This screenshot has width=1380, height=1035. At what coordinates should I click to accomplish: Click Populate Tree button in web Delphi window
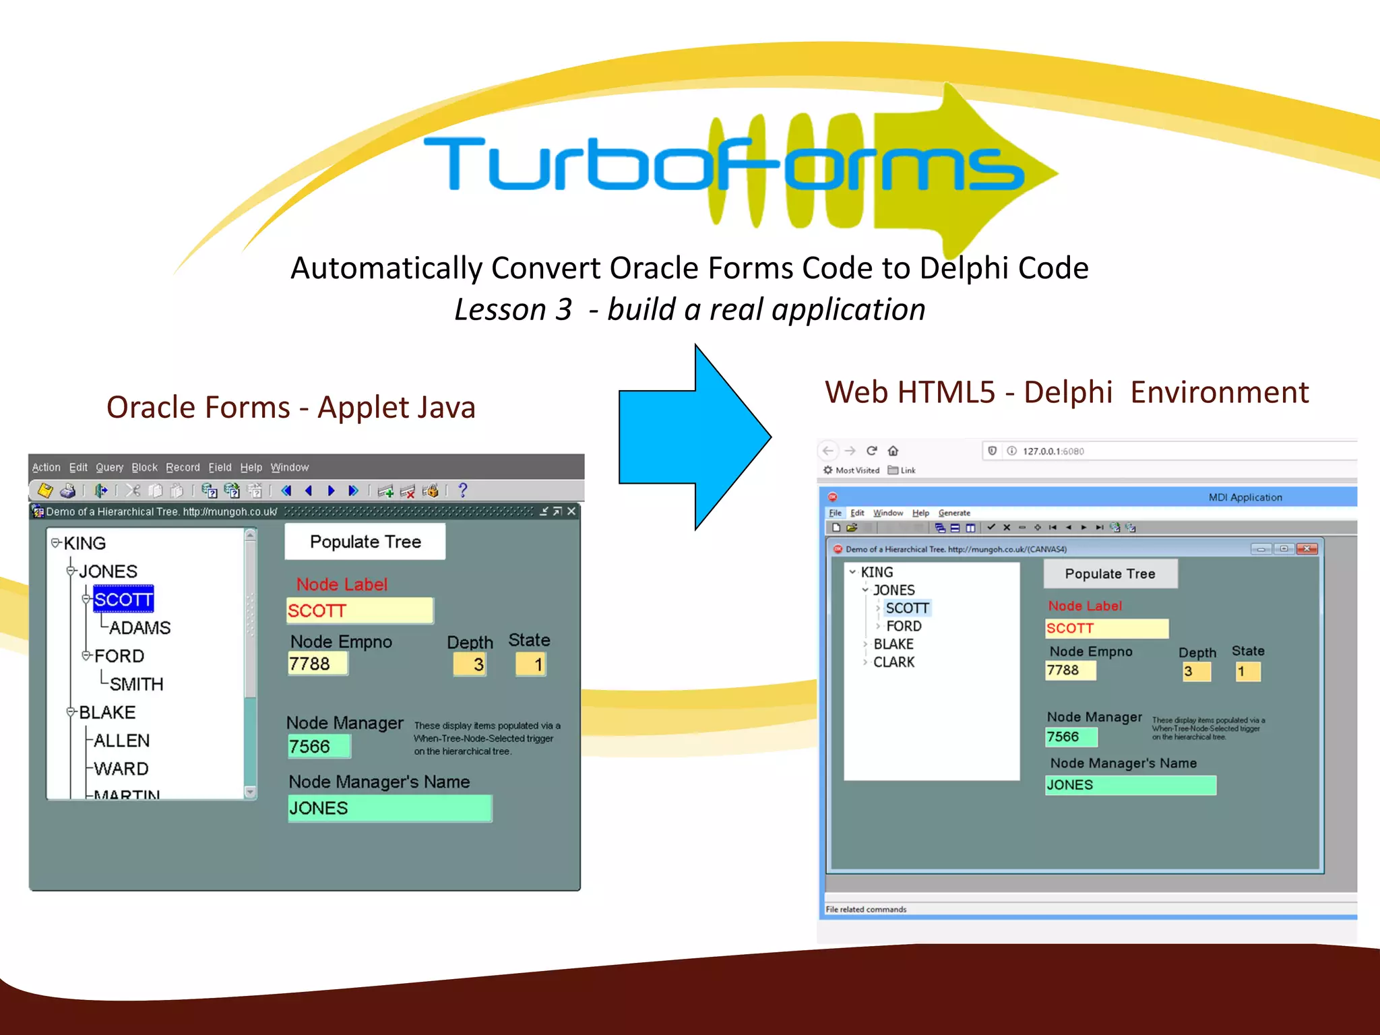(1110, 573)
